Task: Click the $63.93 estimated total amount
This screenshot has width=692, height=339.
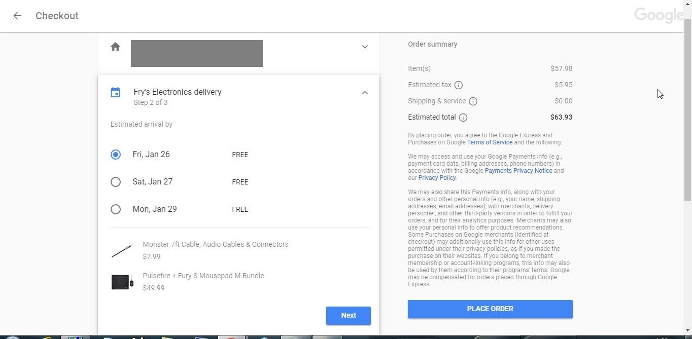Action: click(561, 117)
